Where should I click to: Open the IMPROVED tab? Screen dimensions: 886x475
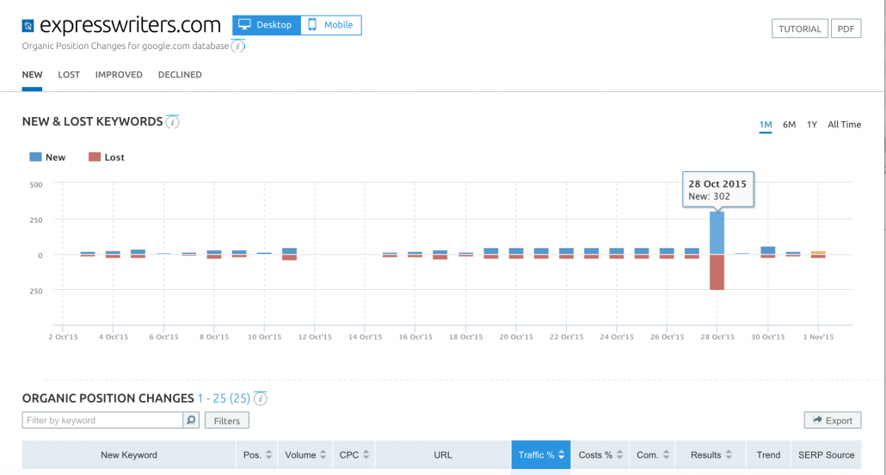119,75
